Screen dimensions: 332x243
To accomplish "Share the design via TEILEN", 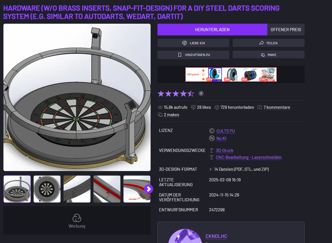I will (268, 43).
